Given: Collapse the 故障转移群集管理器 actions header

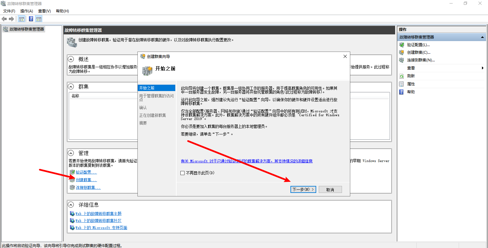Looking at the screenshot, I should (482, 37).
